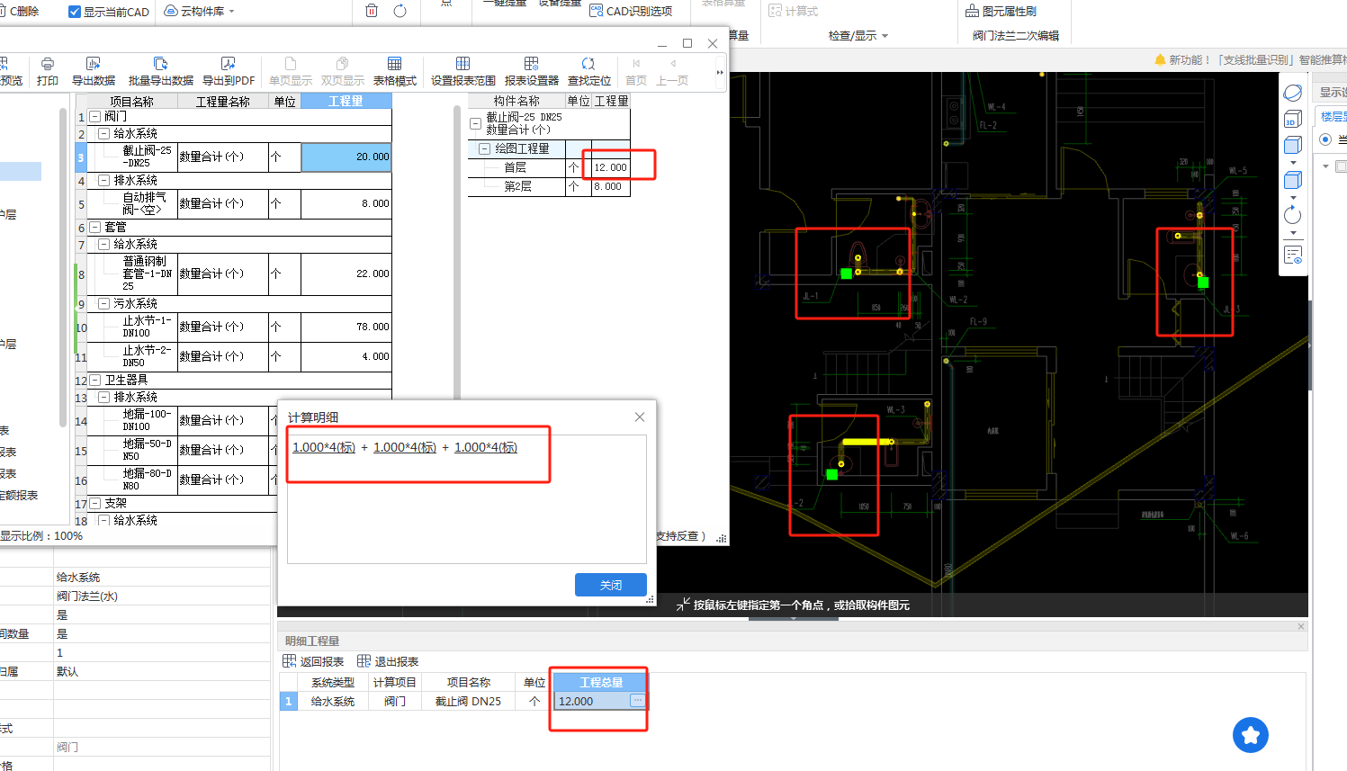
Task: Click the vertical scrollbar of left report list
Action: (63, 268)
